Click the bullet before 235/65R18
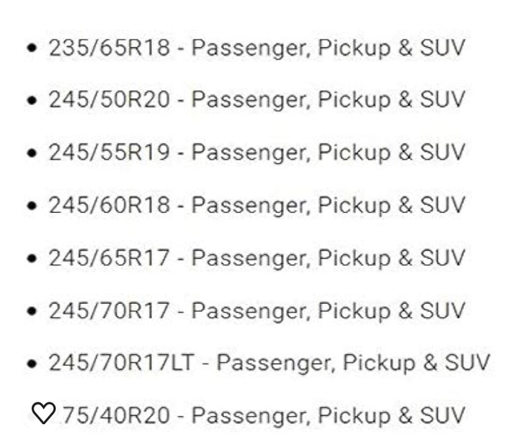Viewport: 507px width, 445px height. [32, 48]
